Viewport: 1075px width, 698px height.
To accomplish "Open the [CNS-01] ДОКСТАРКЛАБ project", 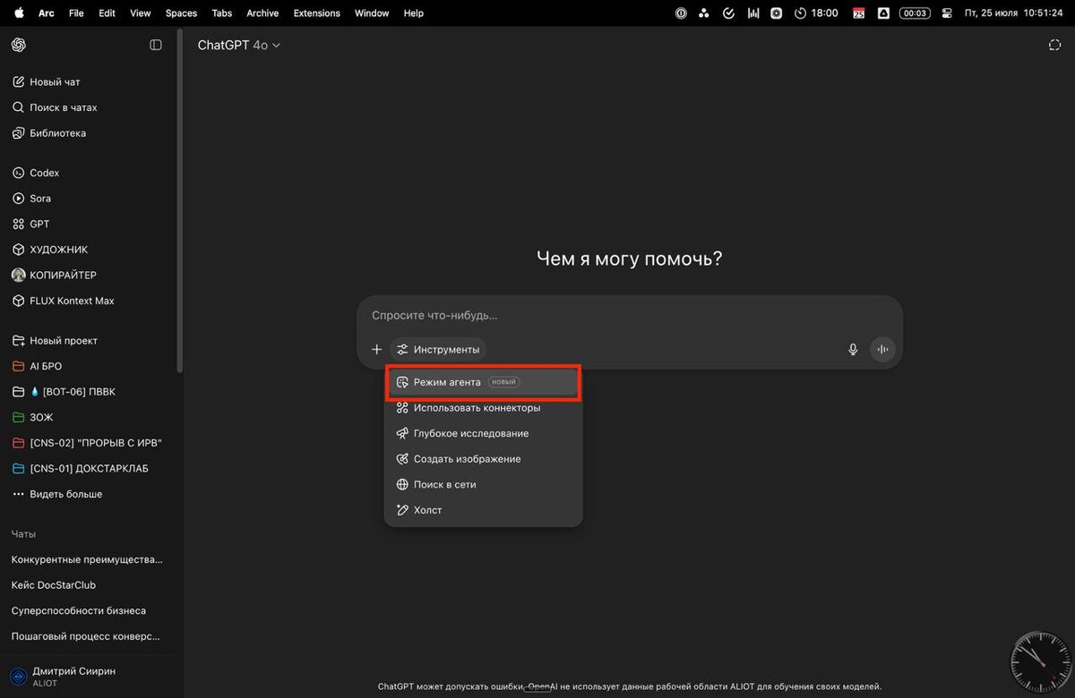I will 90,468.
